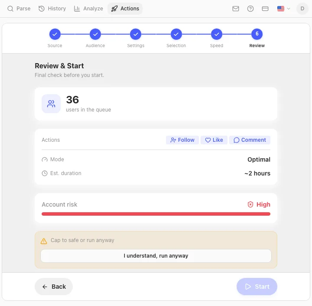Click the Optimal mode value
The image size is (312, 306).
(x=259, y=159)
